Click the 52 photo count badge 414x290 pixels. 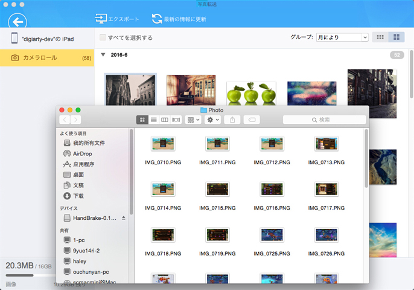397,55
